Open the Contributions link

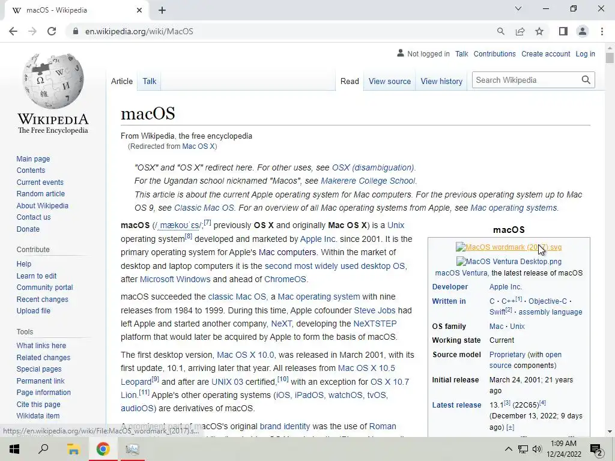pos(494,53)
